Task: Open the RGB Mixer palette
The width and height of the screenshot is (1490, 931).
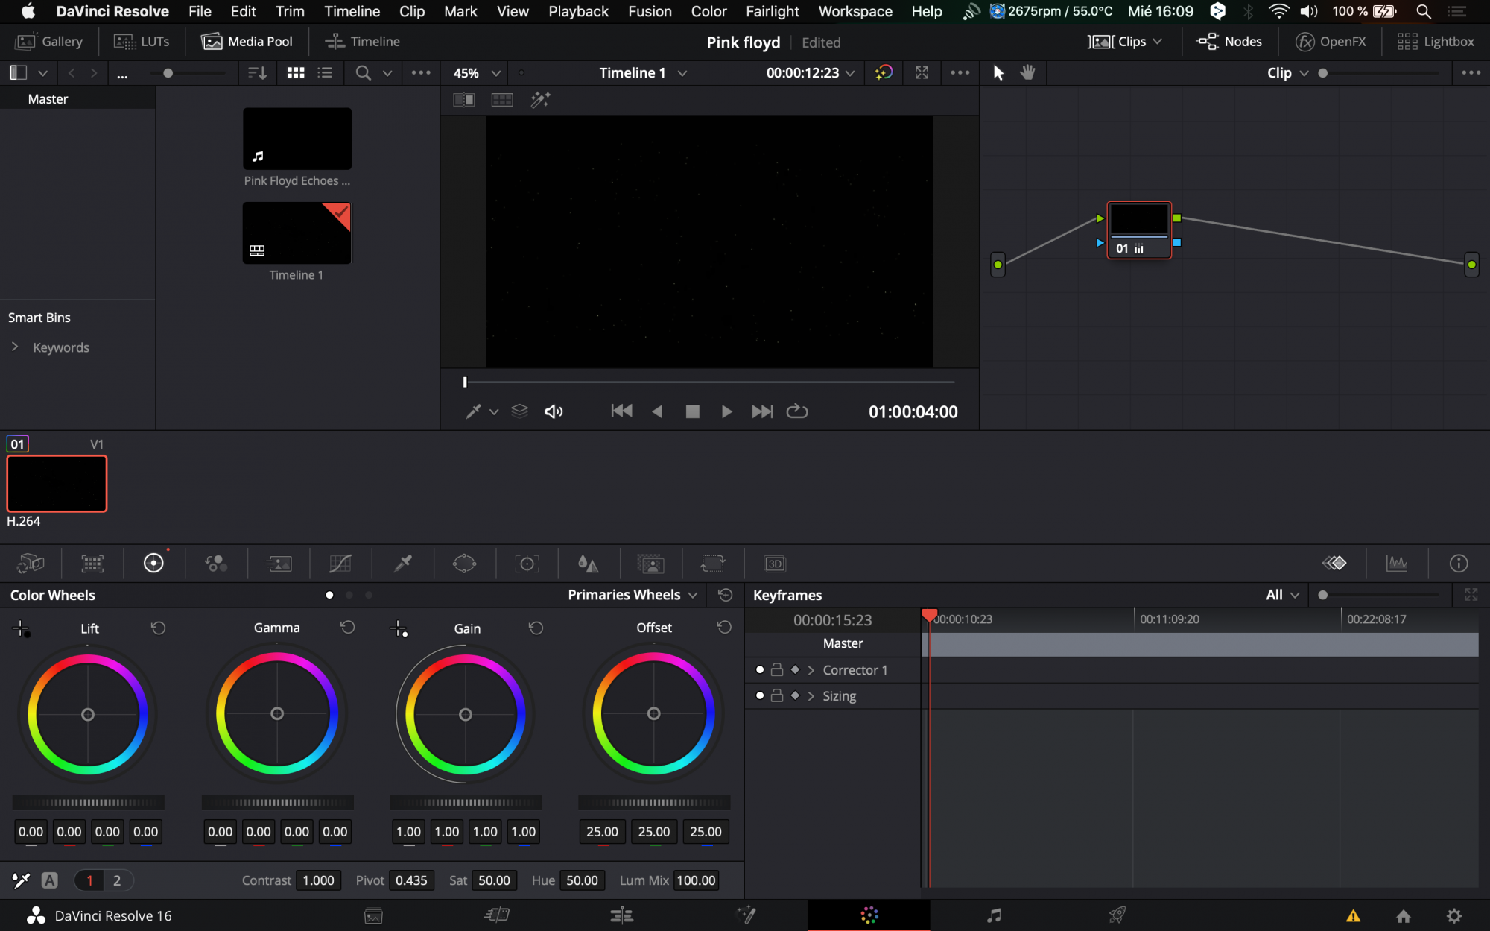Action: [216, 564]
